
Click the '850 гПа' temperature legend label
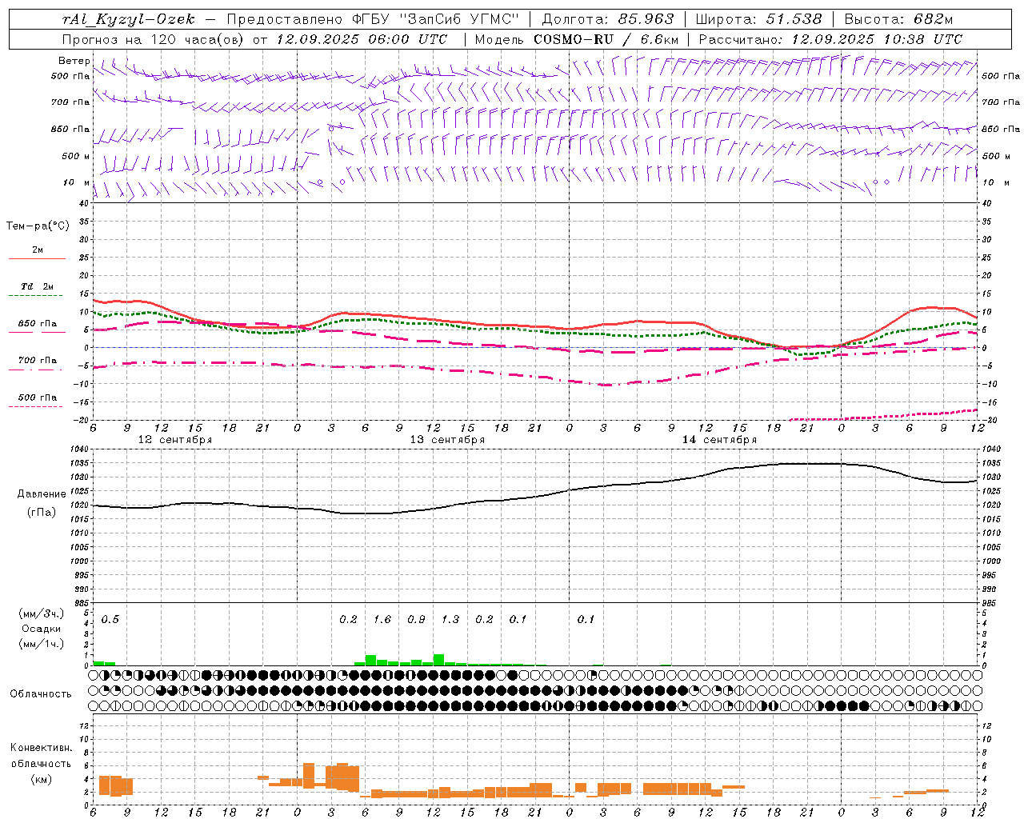38,324
